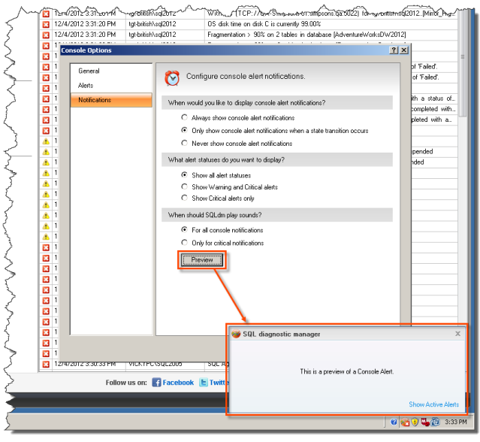
Task: Open the SQL diagnostic manager tray icon
Action: tap(405, 422)
